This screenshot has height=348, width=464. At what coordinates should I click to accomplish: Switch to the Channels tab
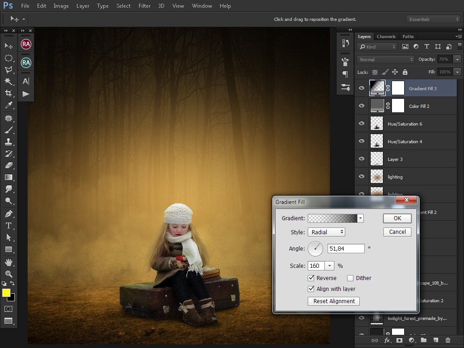[386, 37]
